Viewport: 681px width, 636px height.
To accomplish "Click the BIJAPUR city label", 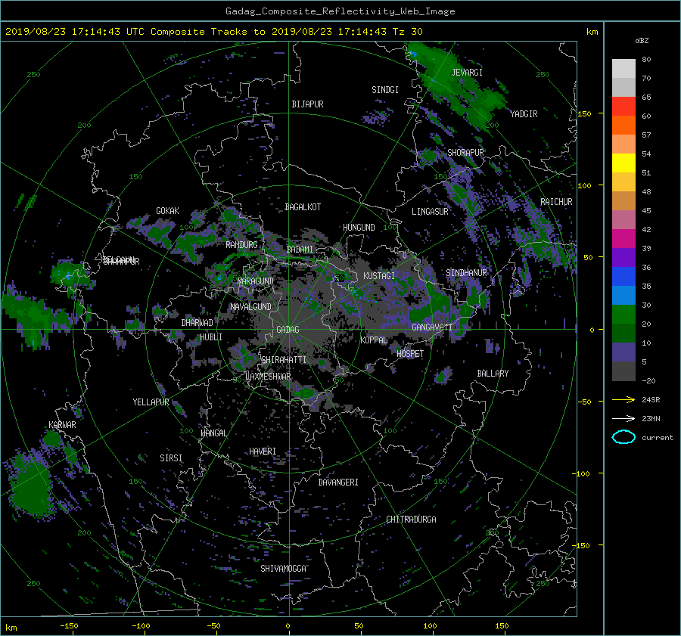I will pyautogui.click(x=307, y=104).
